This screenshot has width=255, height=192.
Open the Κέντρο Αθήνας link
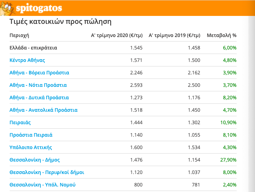(x=27, y=60)
